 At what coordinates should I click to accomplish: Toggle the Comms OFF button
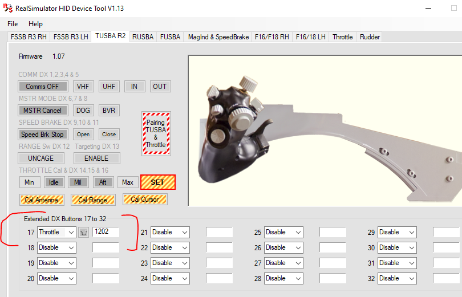point(43,87)
